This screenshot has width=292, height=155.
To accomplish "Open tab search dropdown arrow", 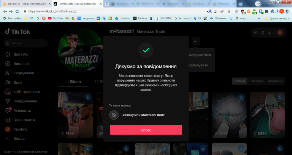I will tap(257, 3).
